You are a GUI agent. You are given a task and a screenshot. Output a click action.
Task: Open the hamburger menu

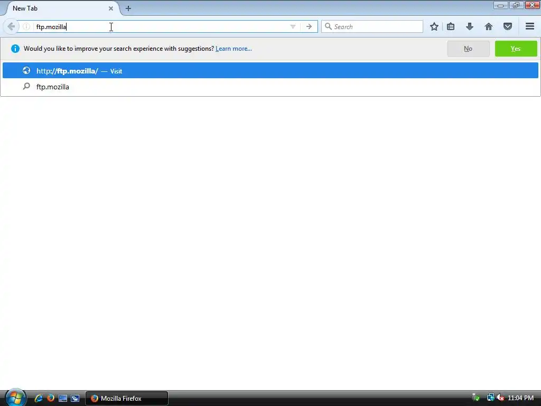530,26
